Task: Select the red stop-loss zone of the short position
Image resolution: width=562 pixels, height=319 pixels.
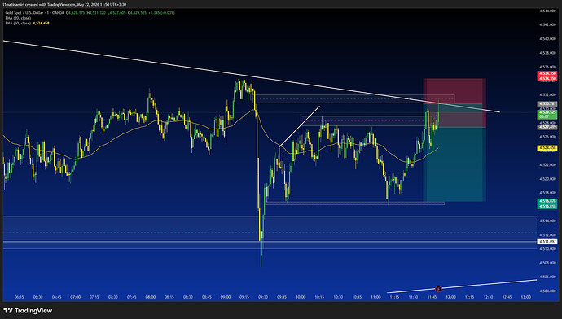Action: 454,90
